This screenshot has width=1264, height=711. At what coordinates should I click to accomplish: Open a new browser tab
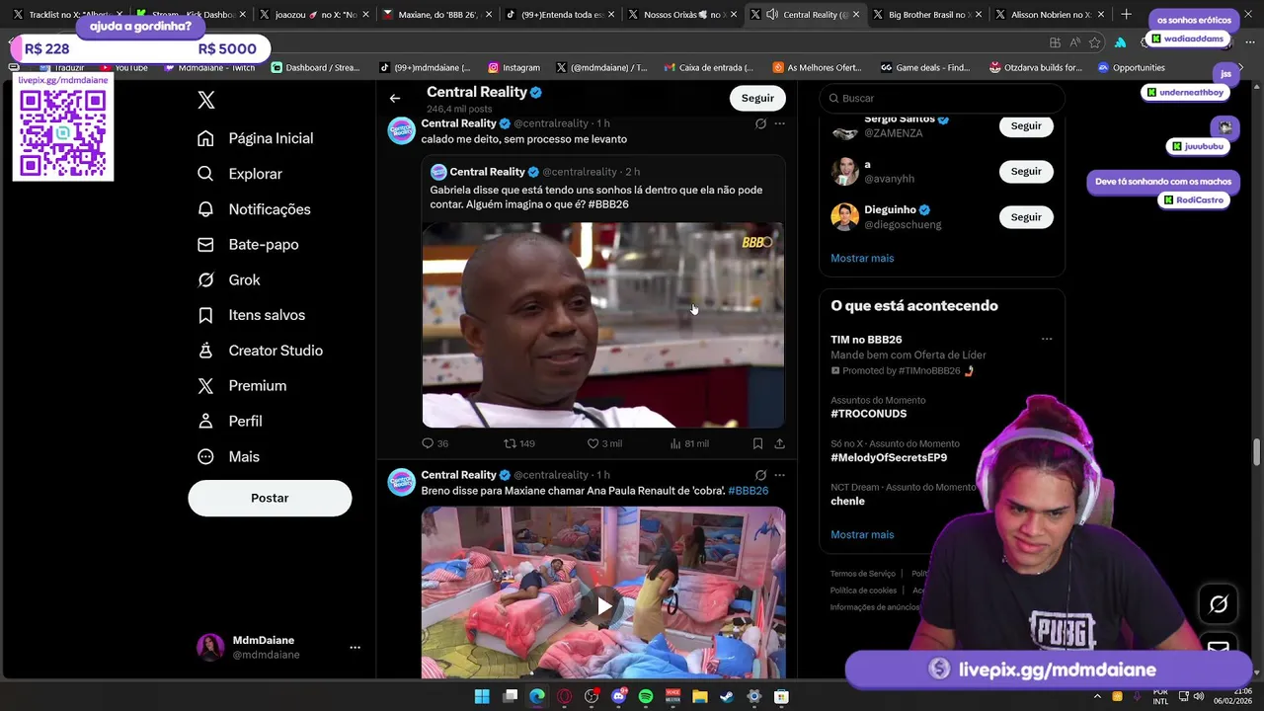1126,15
